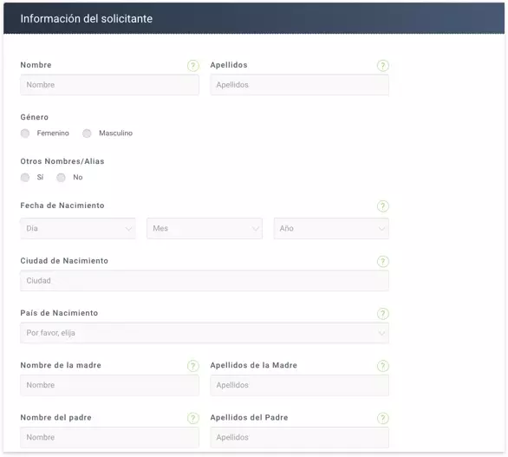The width and height of the screenshot is (508, 457).
Task: Click help icon beside Apellidos del Padre
Action: 382,418
